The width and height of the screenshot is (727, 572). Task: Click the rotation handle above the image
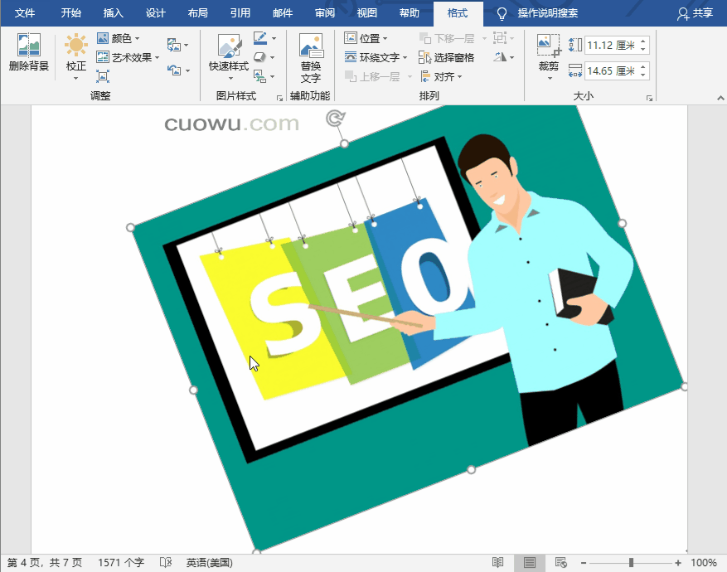pyautogui.click(x=335, y=119)
